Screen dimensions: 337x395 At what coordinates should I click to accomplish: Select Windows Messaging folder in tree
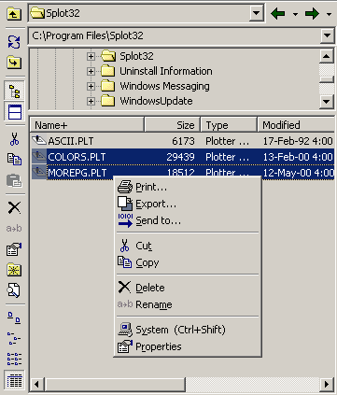point(164,86)
